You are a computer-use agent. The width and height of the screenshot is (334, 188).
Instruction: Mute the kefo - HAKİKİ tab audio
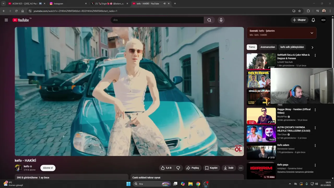[x=164, y=4]
